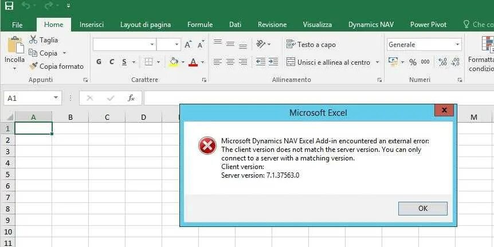
Task: Open the File tab
Action: tap(17, 25)
